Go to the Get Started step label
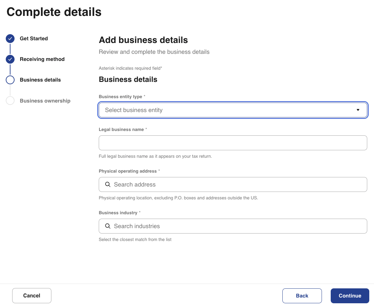 point(34,39)
